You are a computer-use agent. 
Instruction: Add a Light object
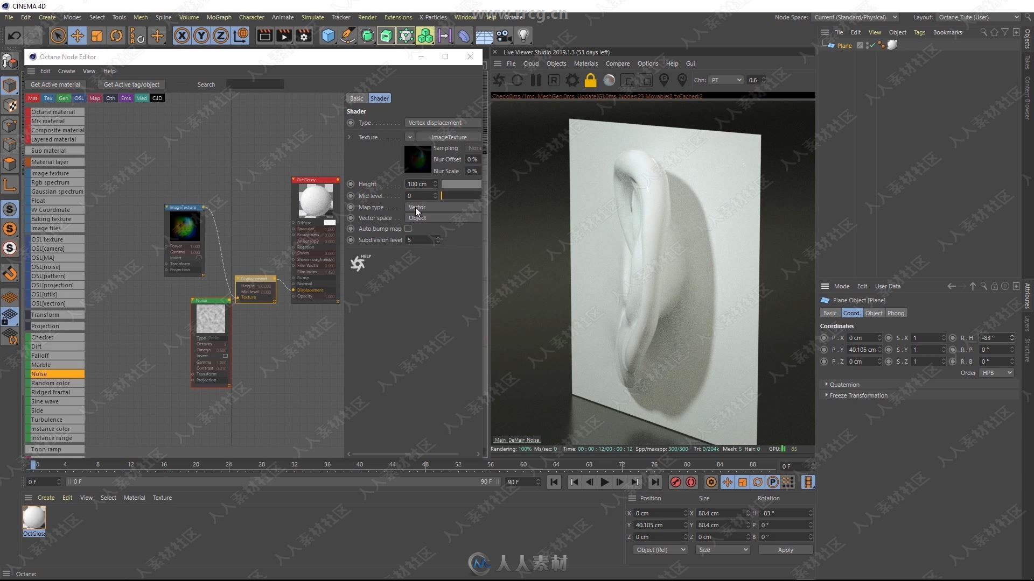[523, 36]
